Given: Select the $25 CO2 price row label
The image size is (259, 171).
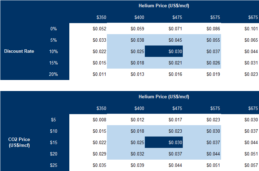Looking at the screenshot, I should [x=53, y=165].
